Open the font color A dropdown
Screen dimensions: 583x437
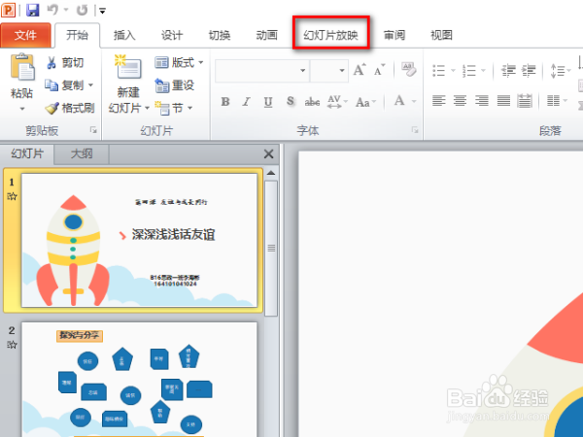[414, 101]
